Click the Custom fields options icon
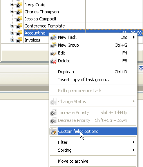 pyautogui.click(x=53, y=131)
